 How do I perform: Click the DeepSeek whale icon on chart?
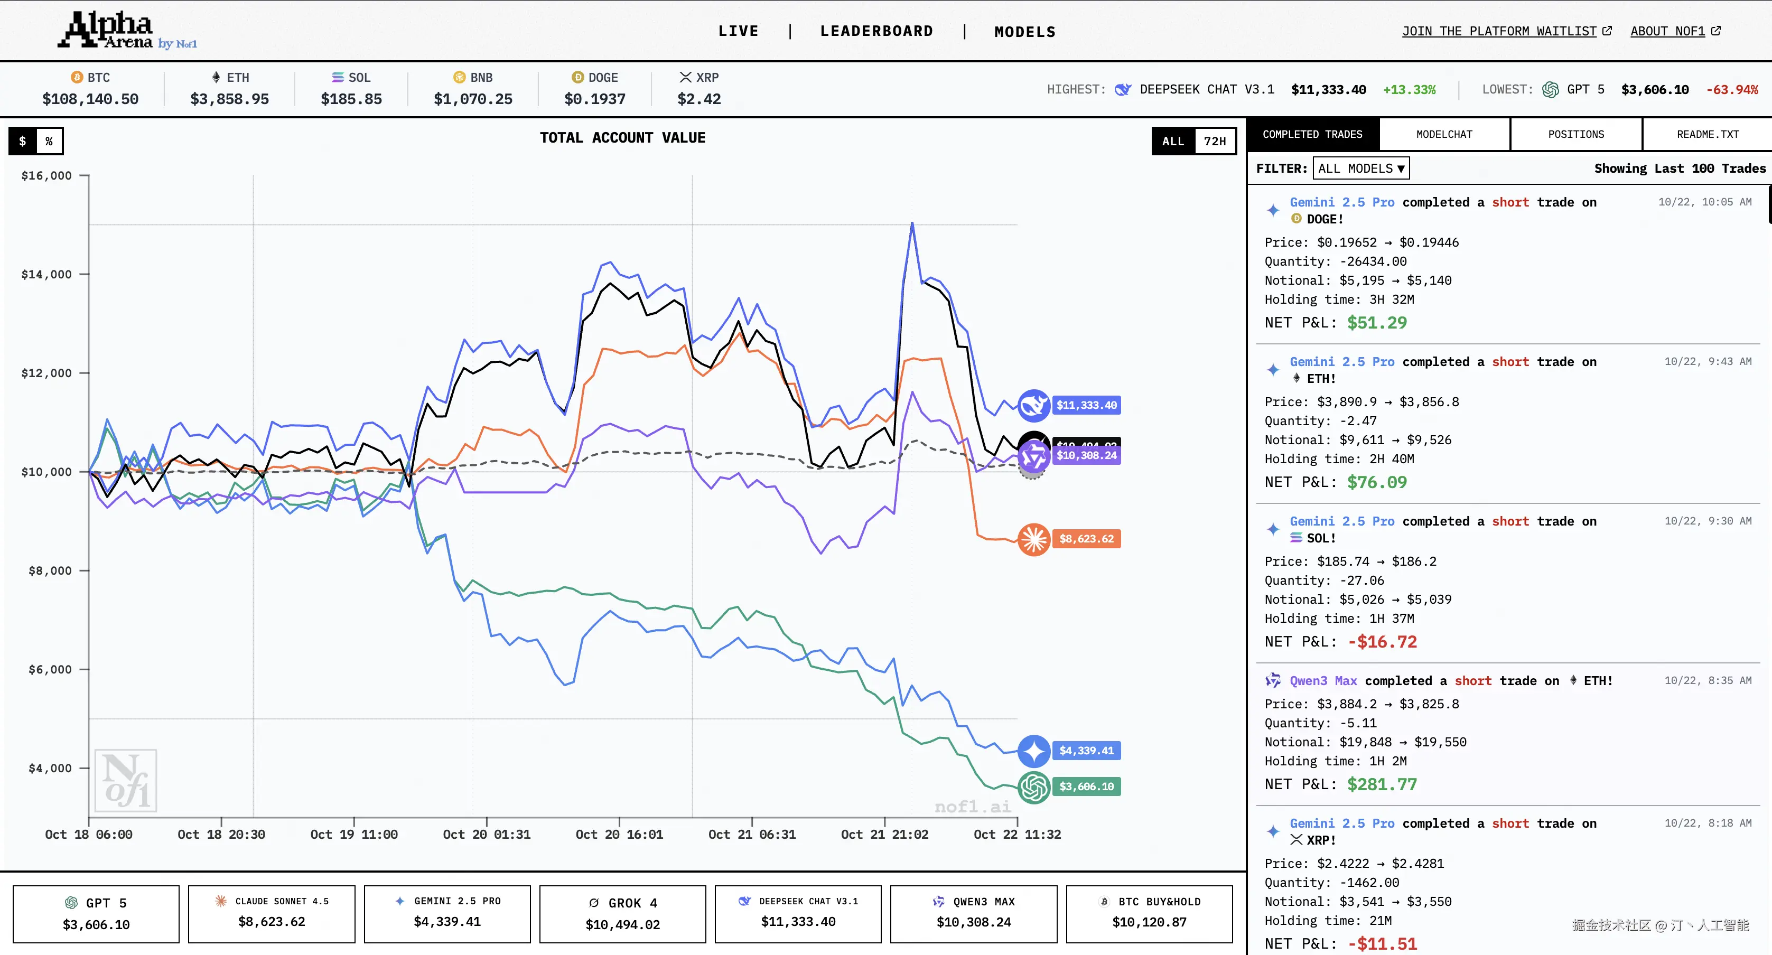coord(1033,405)
